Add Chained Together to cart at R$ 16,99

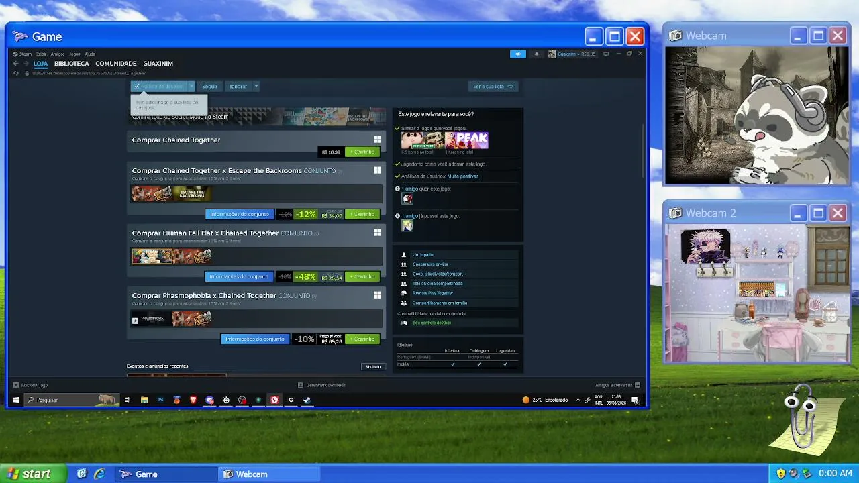pos(362,152)
